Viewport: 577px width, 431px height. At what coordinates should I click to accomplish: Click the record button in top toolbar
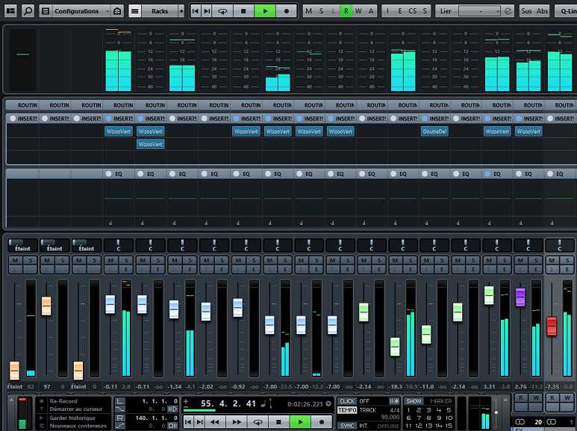click(x=287, y=11)
